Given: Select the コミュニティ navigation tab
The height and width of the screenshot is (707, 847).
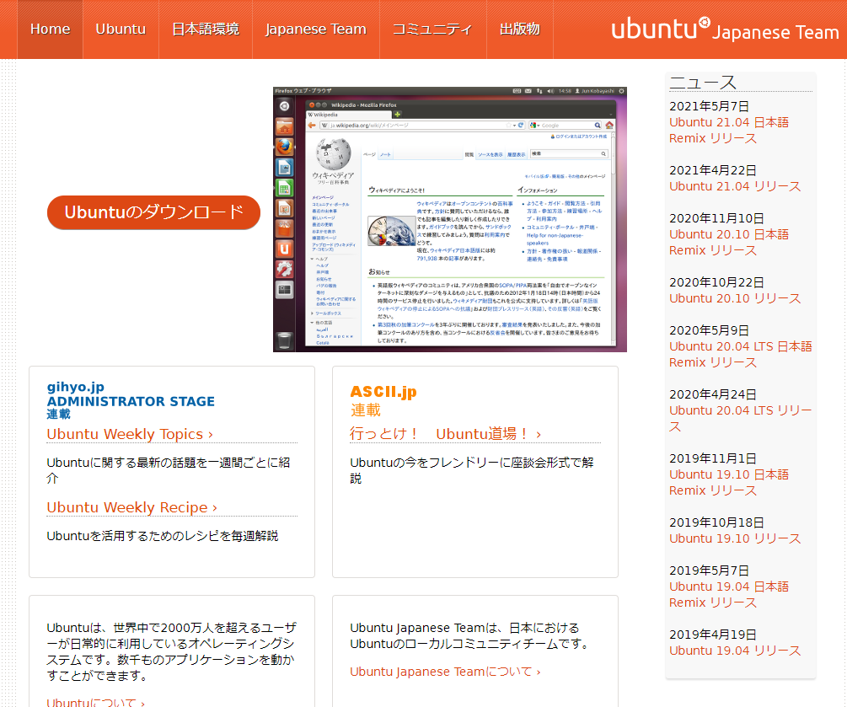Looking at the screenshot, I should 432,29.
